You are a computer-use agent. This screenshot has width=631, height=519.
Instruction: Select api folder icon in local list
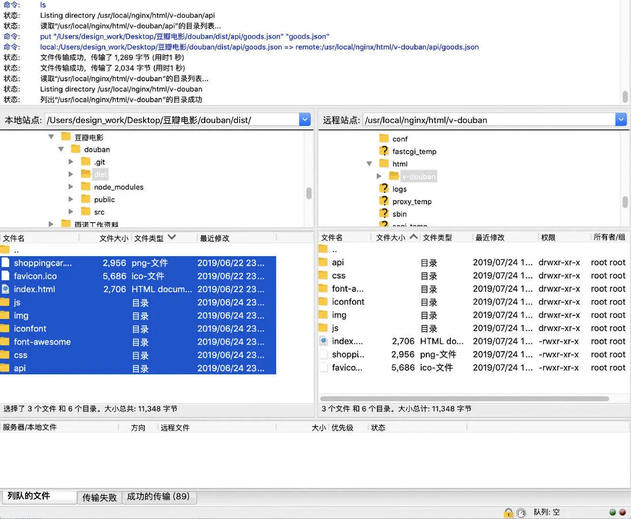pos(5,368)
